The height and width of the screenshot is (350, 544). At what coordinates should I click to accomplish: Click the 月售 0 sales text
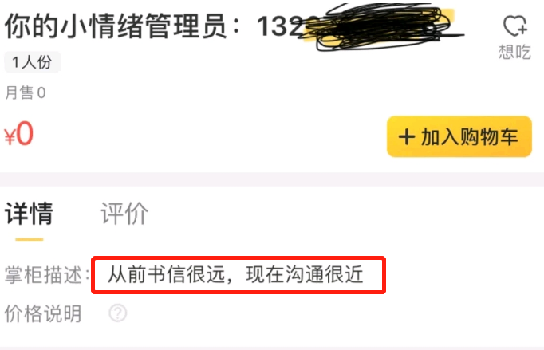26,93
